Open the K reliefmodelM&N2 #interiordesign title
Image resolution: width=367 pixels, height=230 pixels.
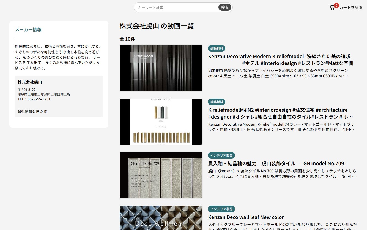click(281, 113)
